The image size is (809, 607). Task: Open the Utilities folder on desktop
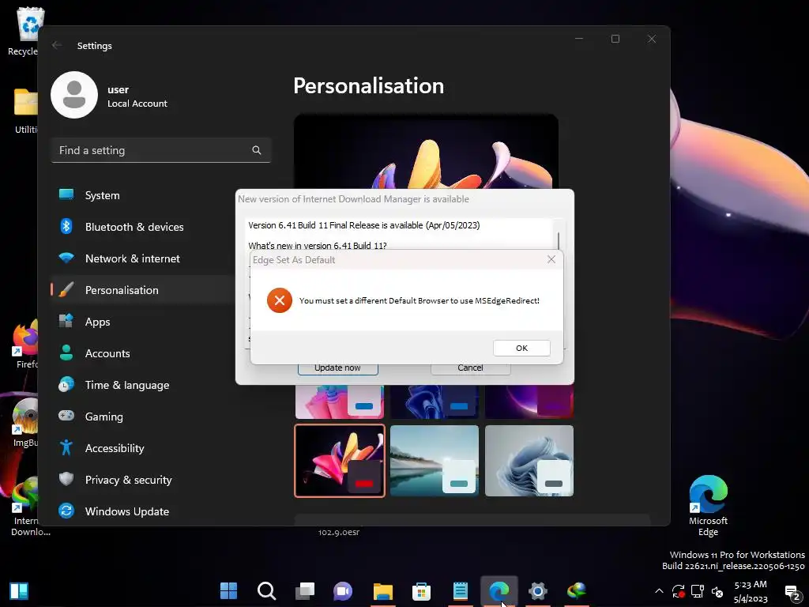point(24,111)
